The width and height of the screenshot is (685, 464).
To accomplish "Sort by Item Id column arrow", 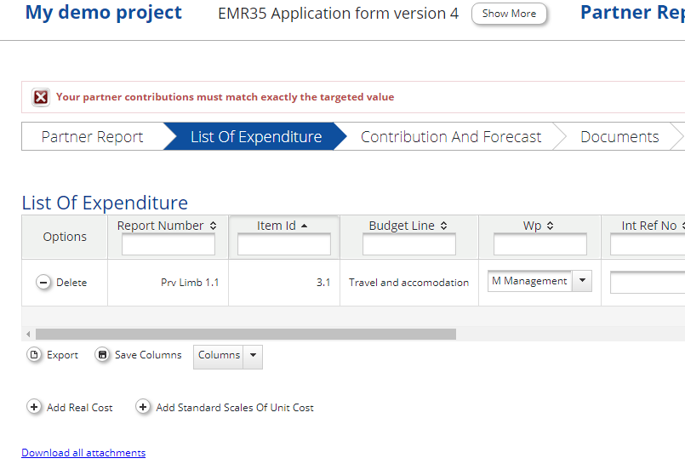I will (305, 226).
